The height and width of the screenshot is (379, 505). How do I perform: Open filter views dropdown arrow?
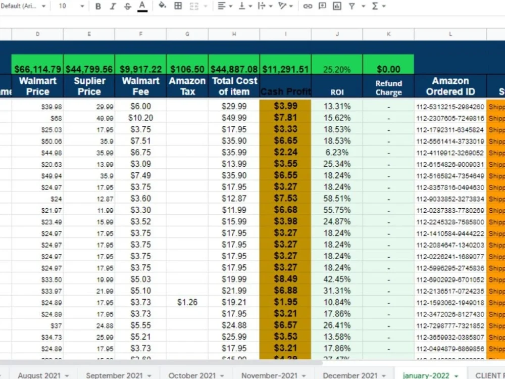tap(363, 6)
